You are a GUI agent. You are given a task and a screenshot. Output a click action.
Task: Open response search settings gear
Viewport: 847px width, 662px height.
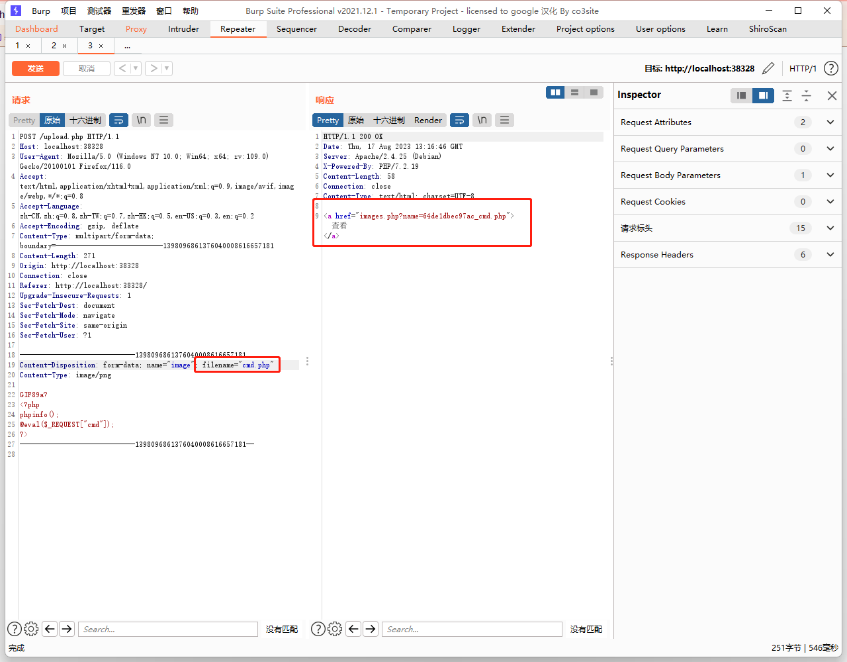click(x=335, y=629)
